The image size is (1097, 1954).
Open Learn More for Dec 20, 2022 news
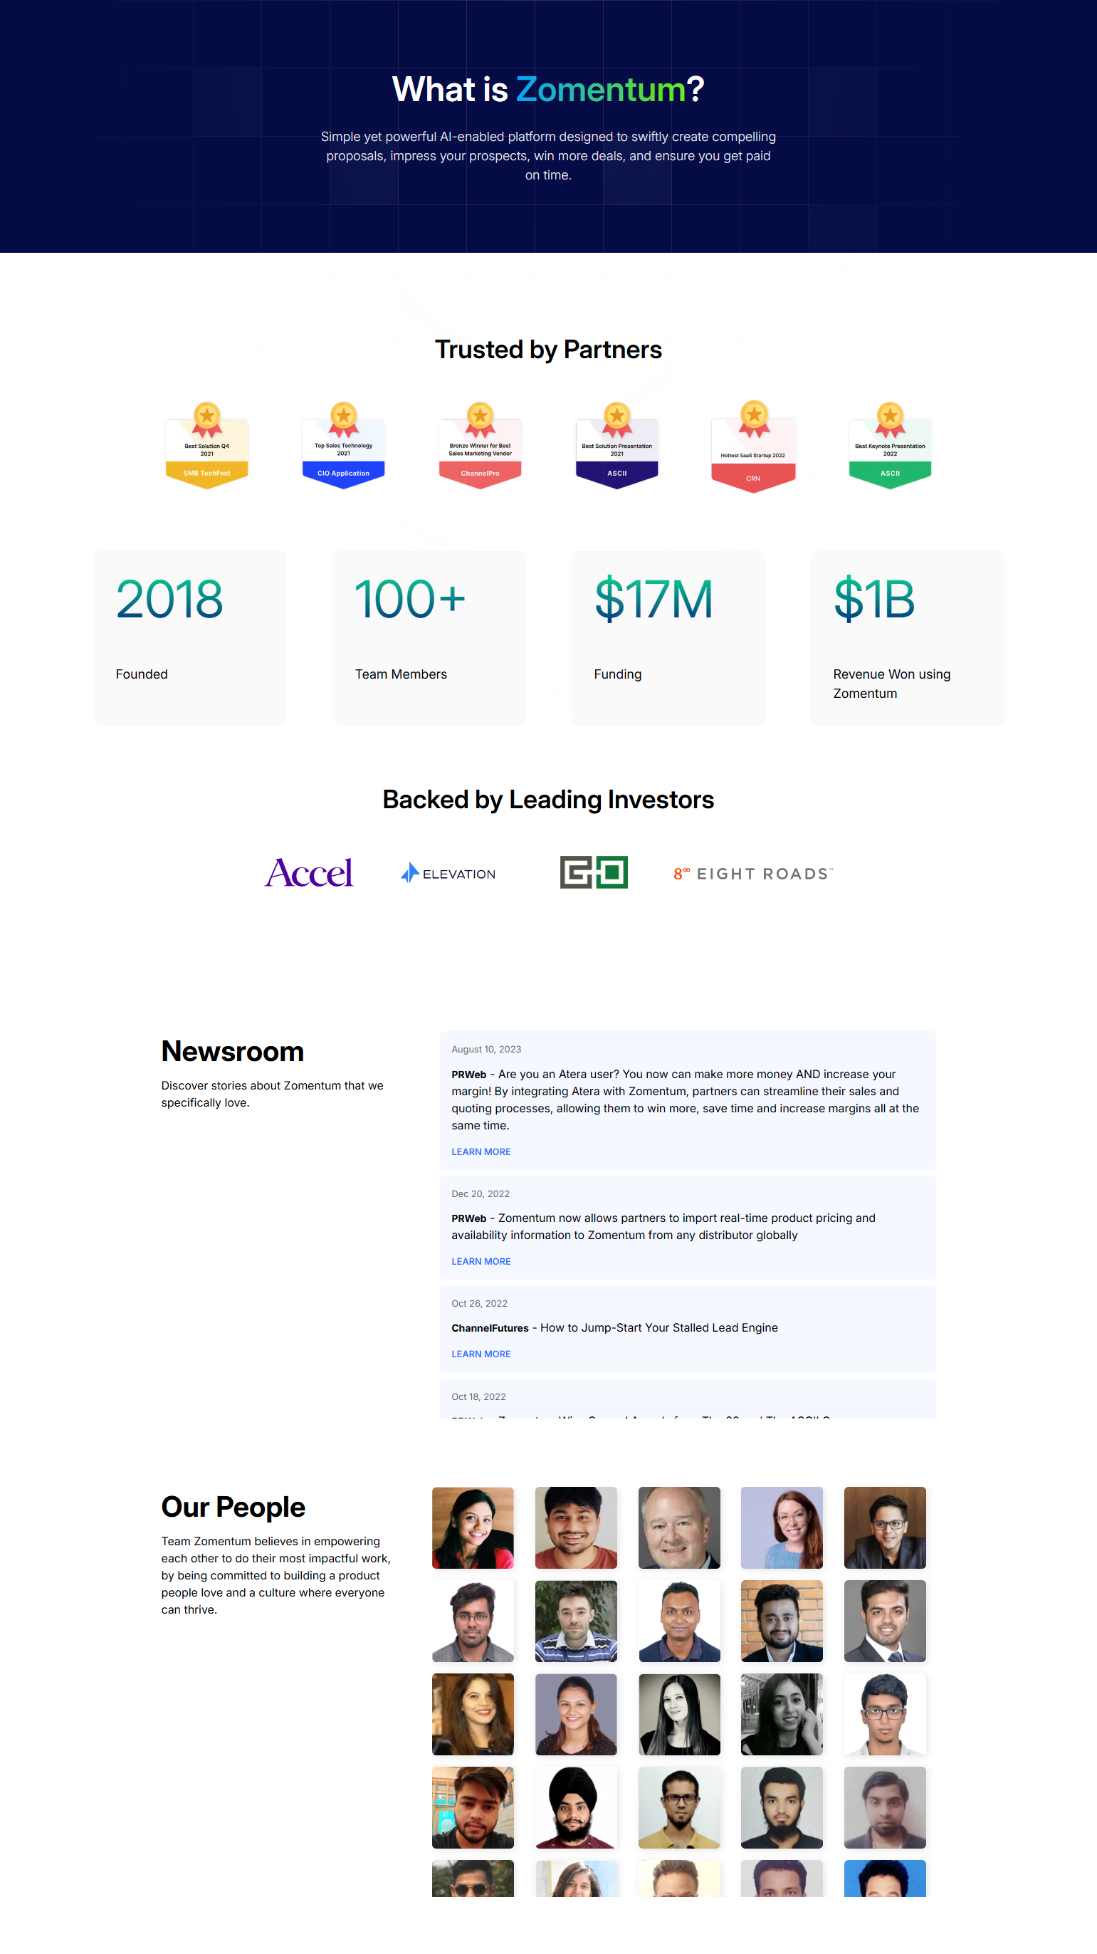point(481,1261)
